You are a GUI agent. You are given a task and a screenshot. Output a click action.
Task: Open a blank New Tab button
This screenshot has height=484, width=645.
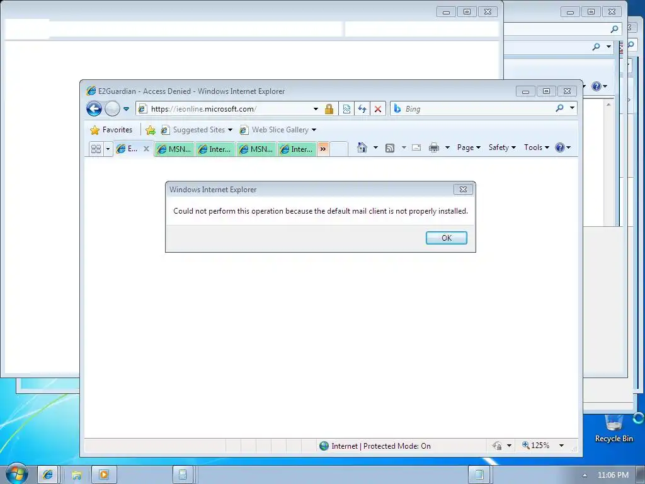point(339,149)
